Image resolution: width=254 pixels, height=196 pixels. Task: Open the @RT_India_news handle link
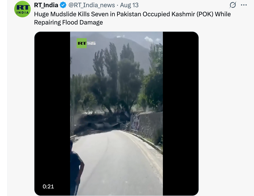point(92,5)
